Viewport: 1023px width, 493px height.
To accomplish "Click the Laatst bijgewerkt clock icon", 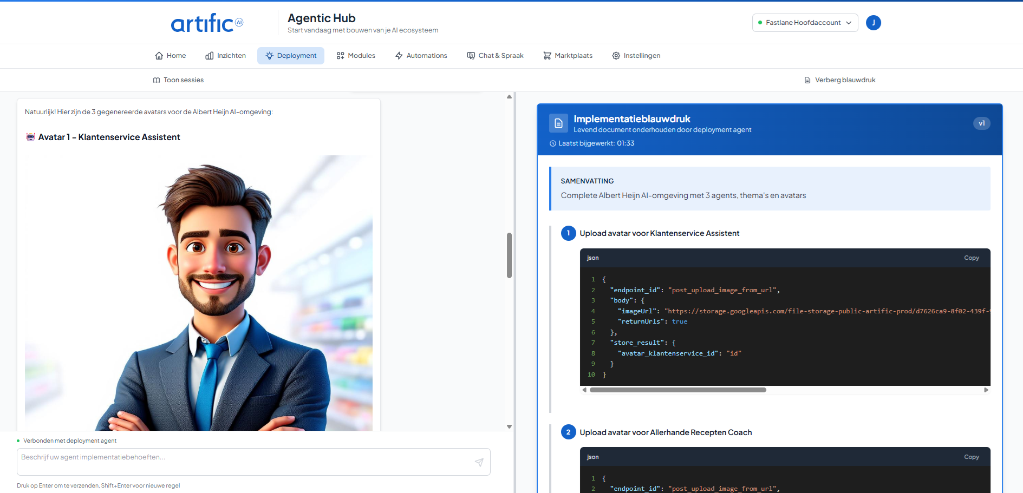I will tap(553, 143).
